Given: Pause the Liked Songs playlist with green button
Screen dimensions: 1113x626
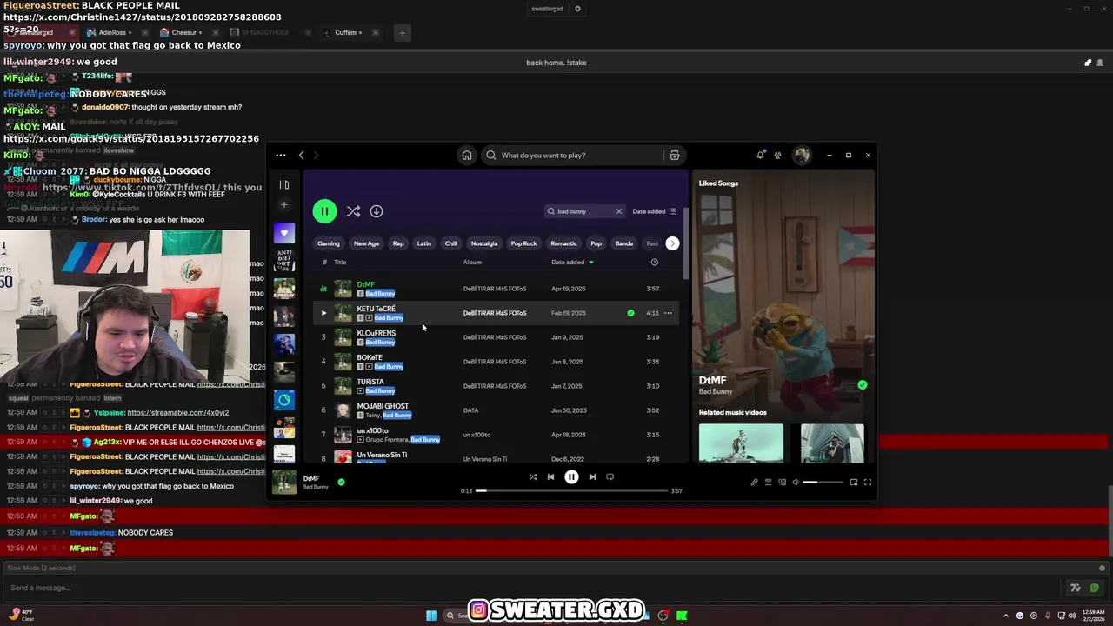Looking at the screenshot, I should 324,211.
